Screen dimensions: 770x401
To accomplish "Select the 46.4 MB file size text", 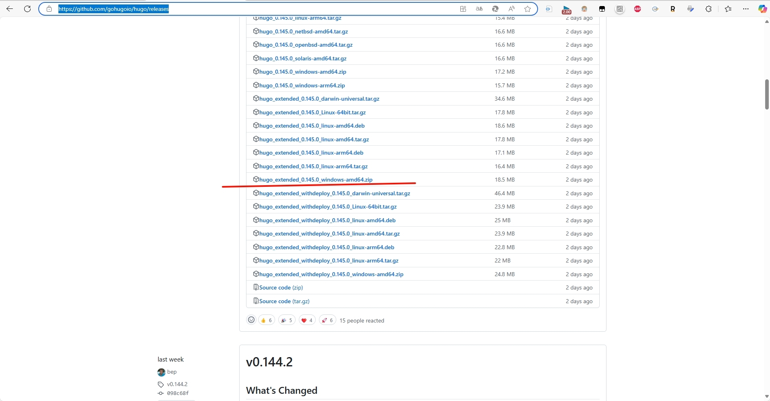I will pyautogui.click(x=505, y=193).
